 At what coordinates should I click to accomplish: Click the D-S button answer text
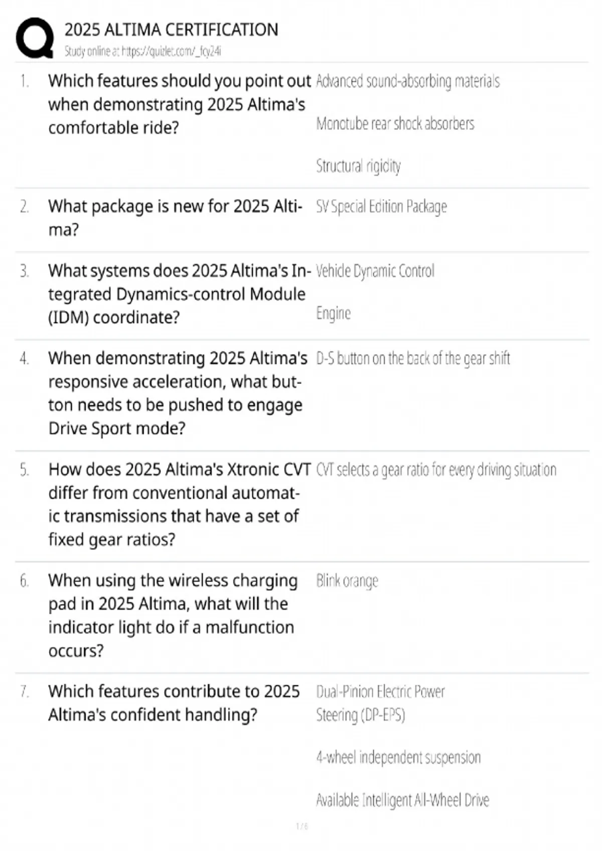tap(413, 359)
